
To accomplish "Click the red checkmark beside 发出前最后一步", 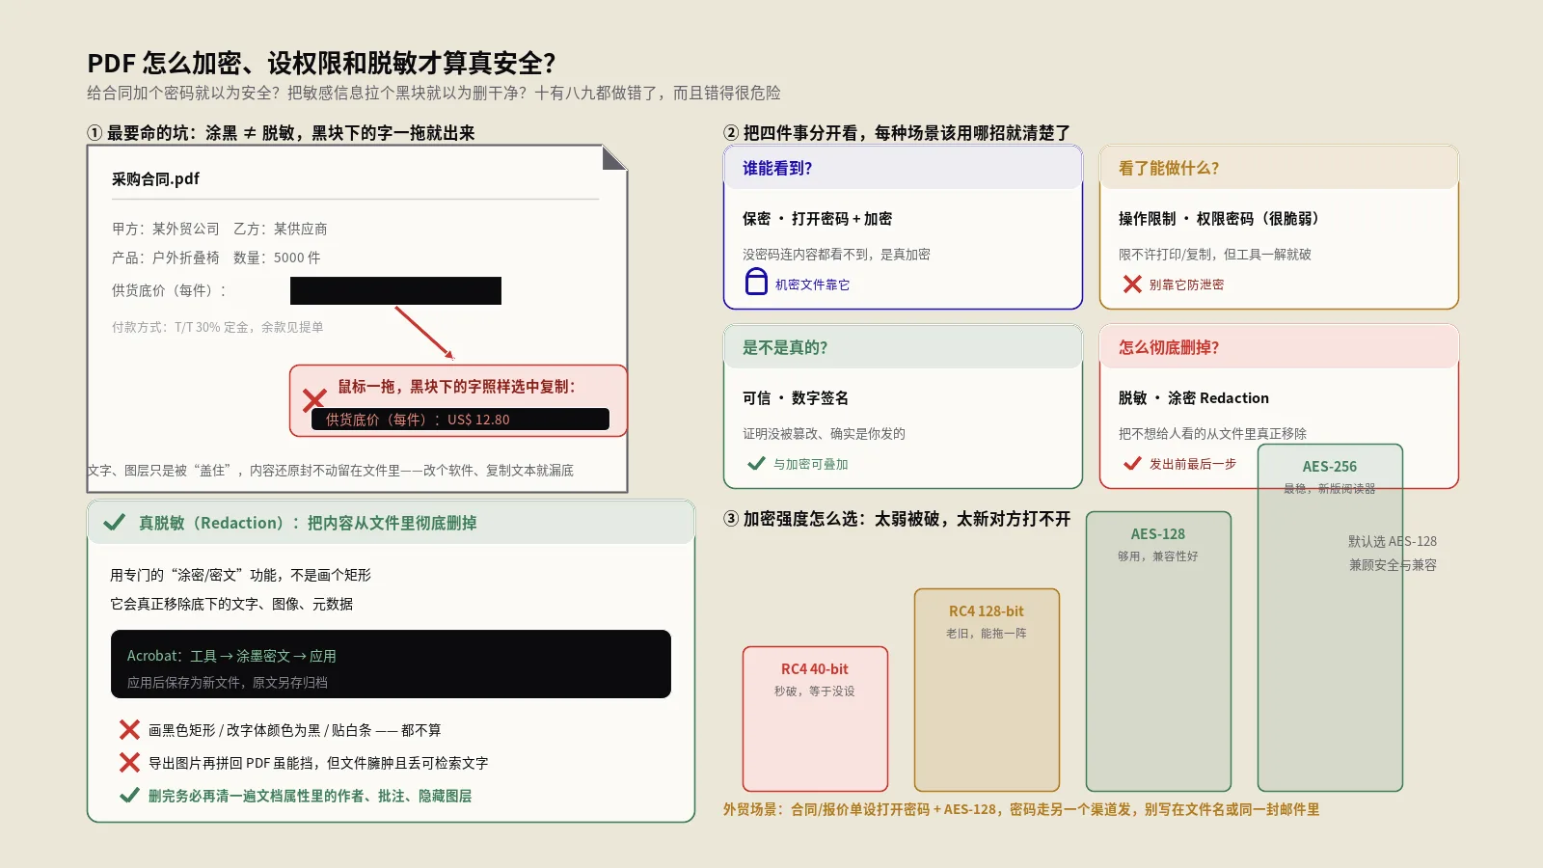I will tap(1132, 463).
